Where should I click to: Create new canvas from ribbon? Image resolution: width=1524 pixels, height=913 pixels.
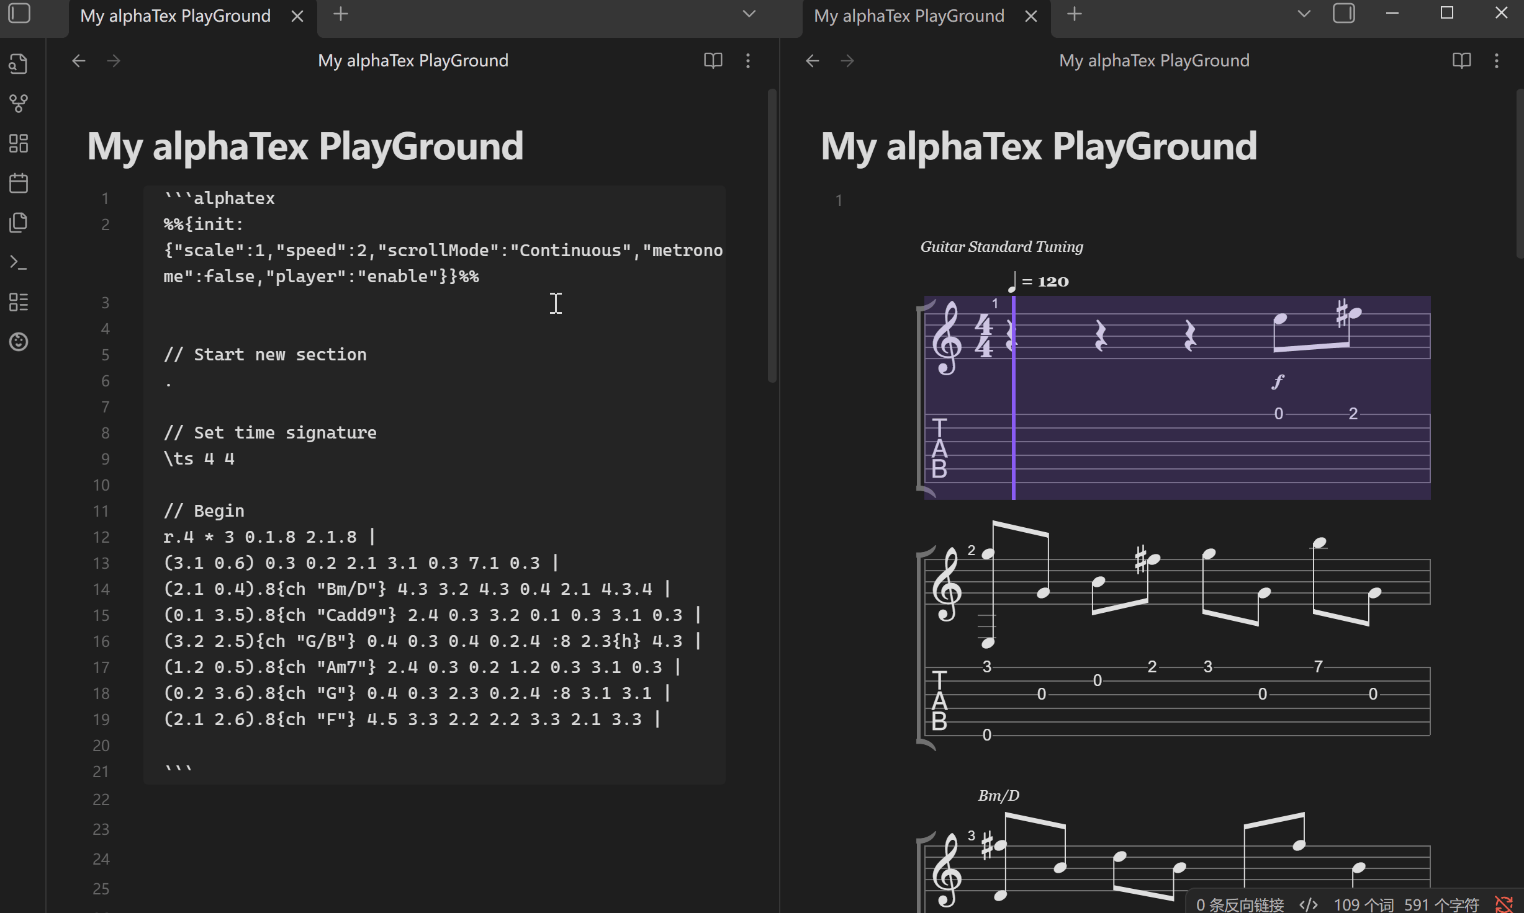click(19, 143)
